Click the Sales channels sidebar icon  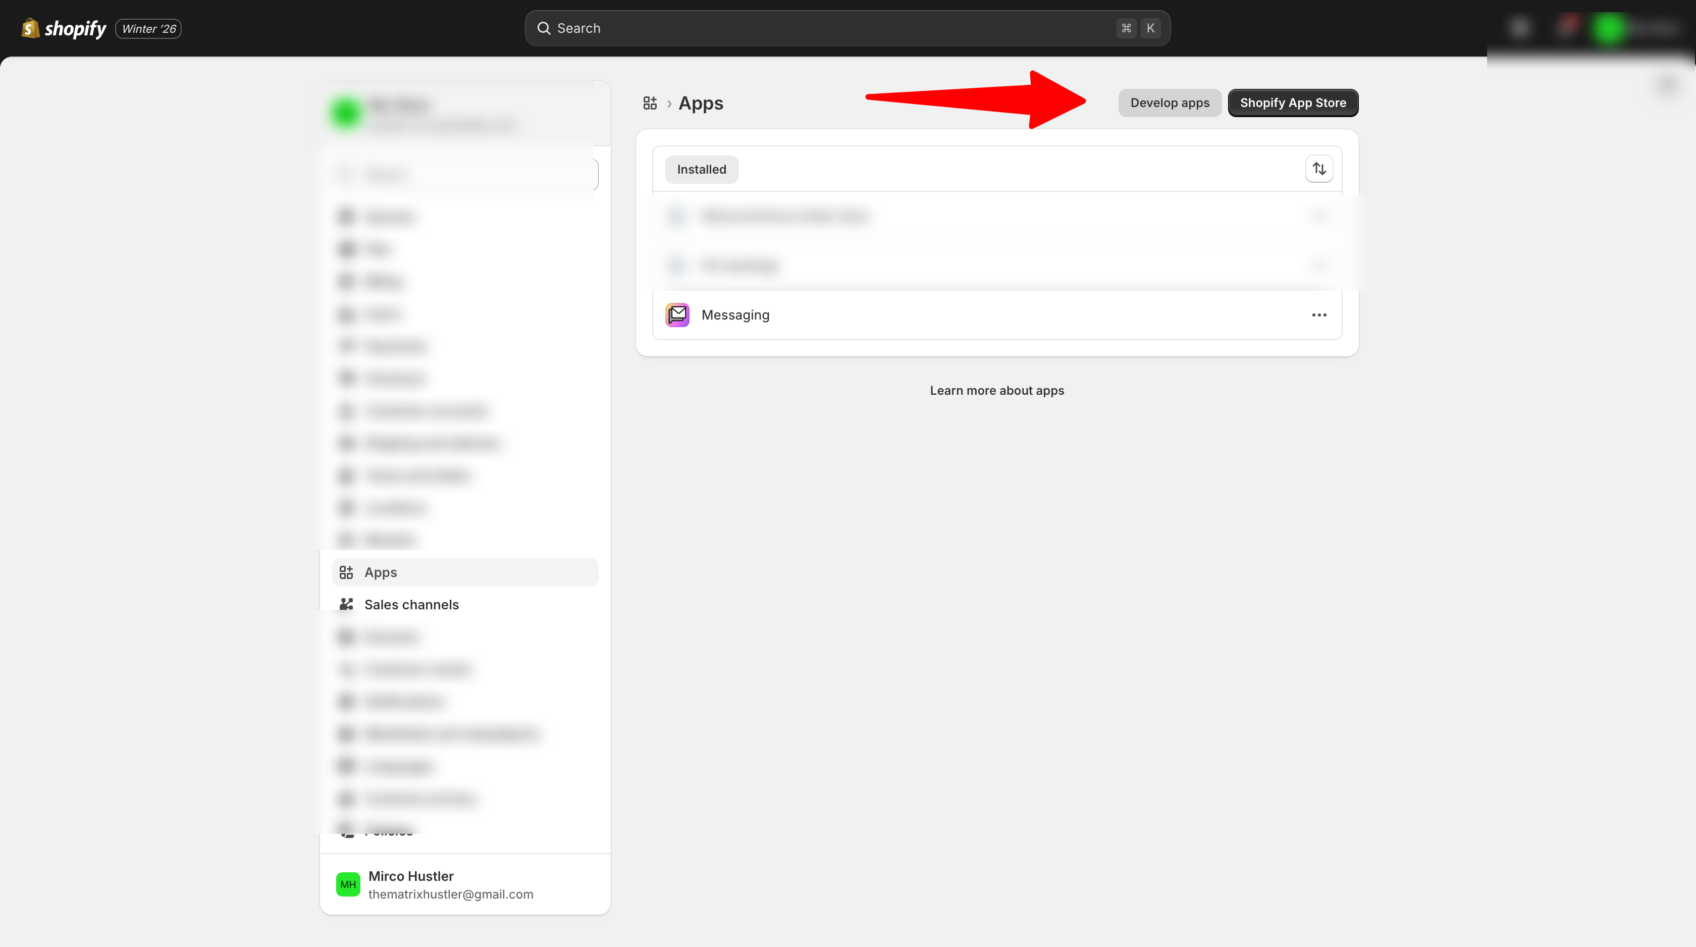(346, 604)
